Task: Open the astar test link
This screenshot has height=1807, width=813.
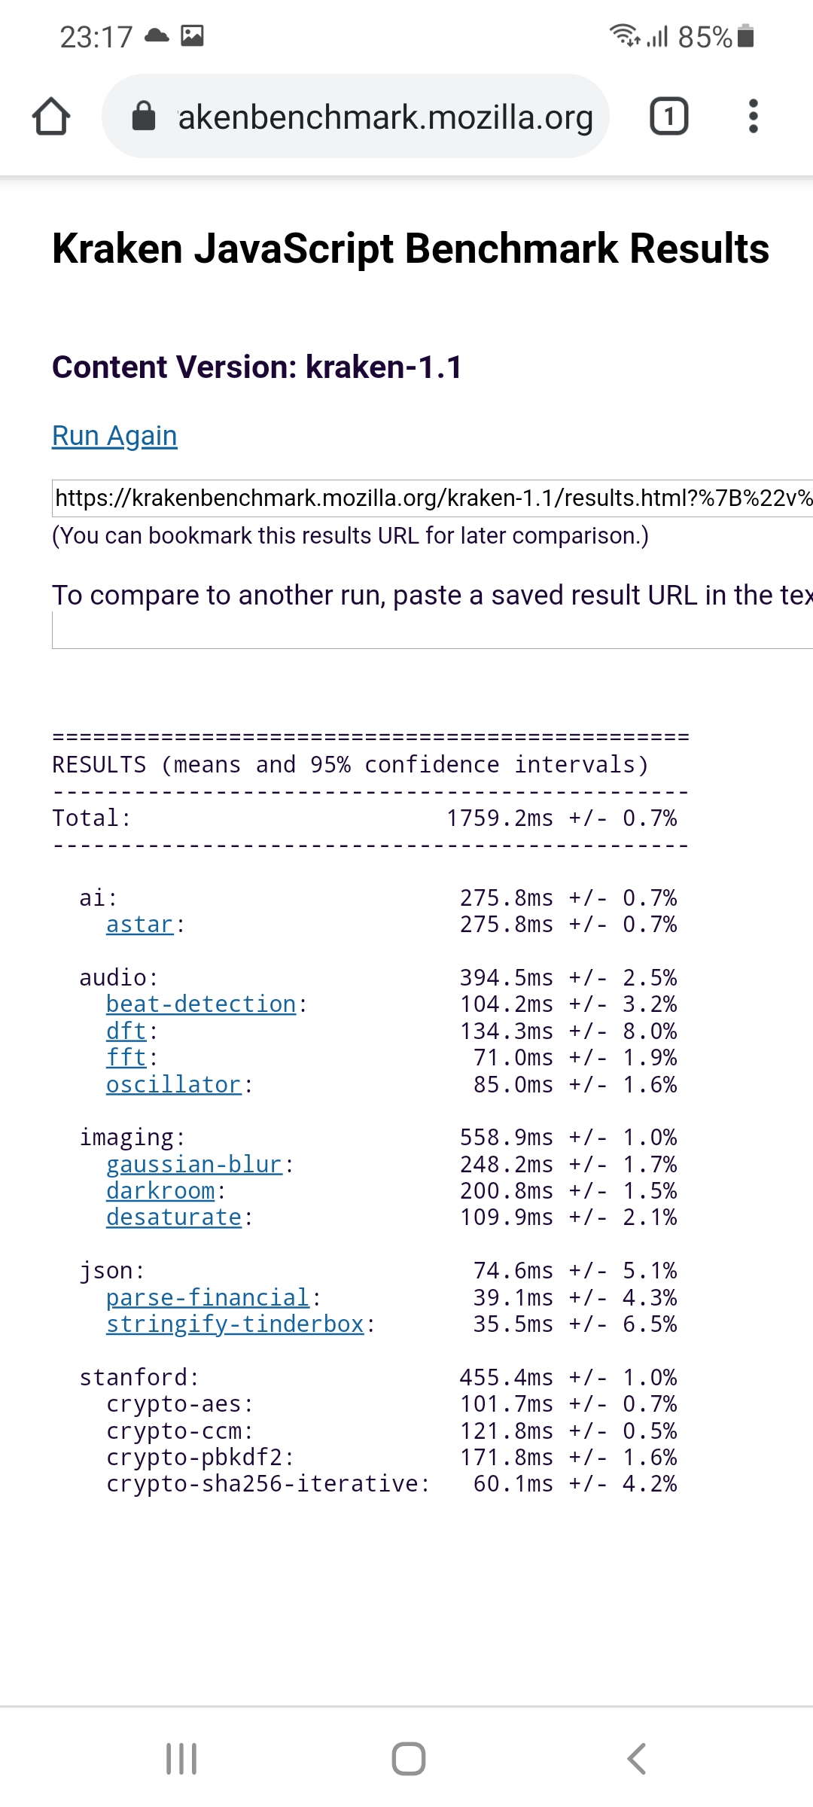Action: pos(140,925)
